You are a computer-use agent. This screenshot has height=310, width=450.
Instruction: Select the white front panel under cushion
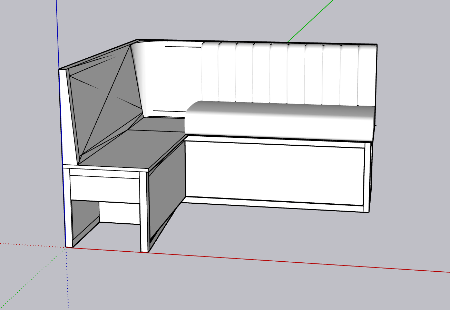point(274,173)
